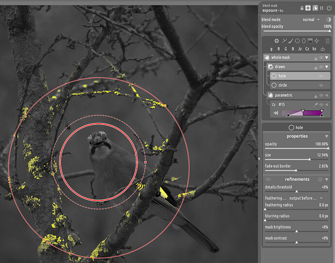Screen dimensions: 335x263
Task: Collapse the refinements section
Action: click(326, 180)
